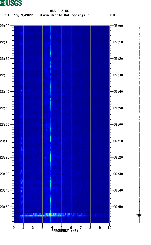Click station code text 'MCS EHZ NC --'

(x=62, y=11)
